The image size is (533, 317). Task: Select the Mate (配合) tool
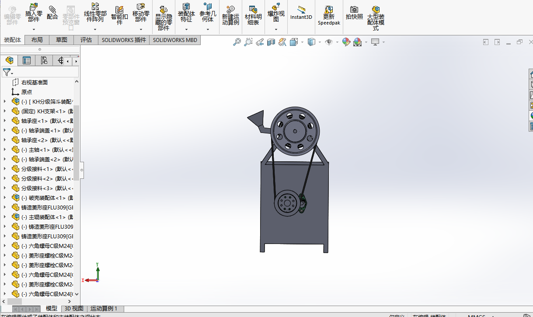tap(52, 13)
